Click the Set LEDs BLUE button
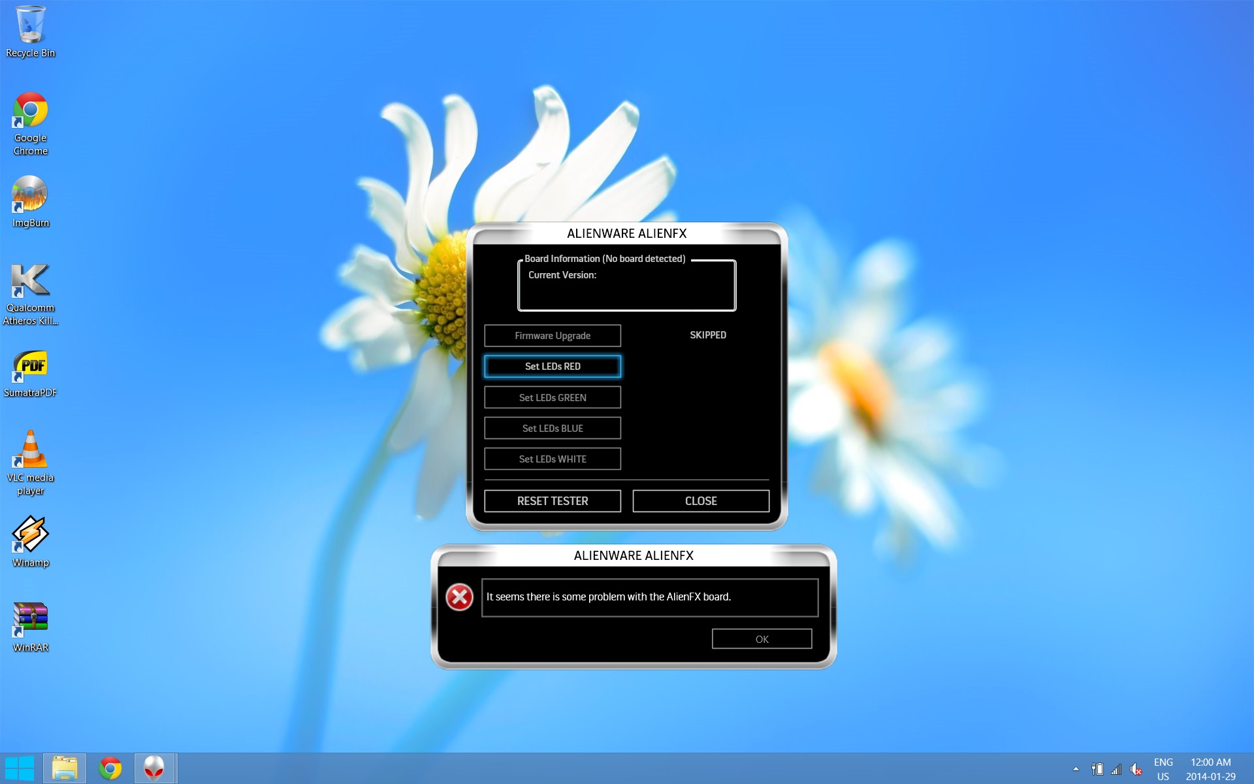1254x784 pixels. [x=553, y=428]
